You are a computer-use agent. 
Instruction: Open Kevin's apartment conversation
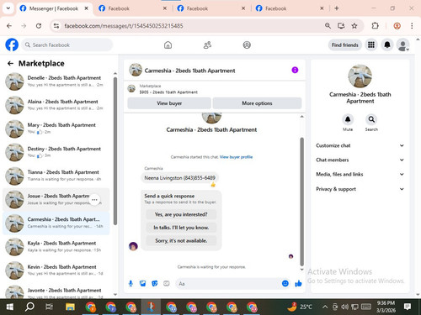56,270
